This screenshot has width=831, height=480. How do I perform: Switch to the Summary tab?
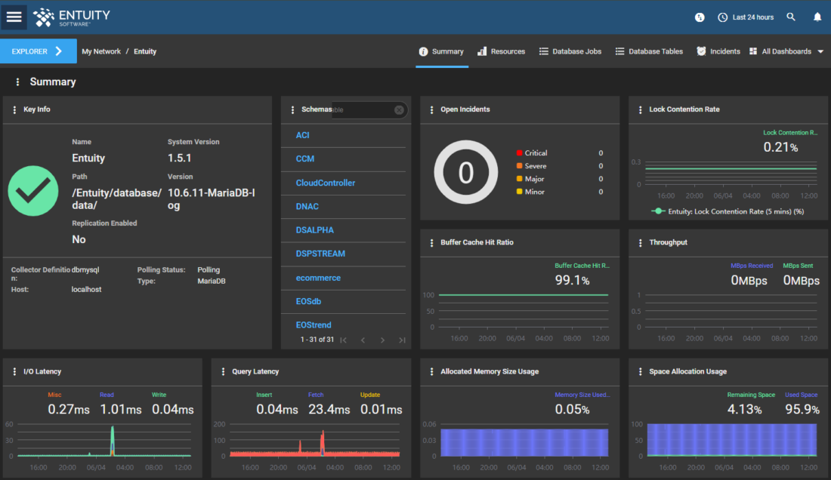441,51
